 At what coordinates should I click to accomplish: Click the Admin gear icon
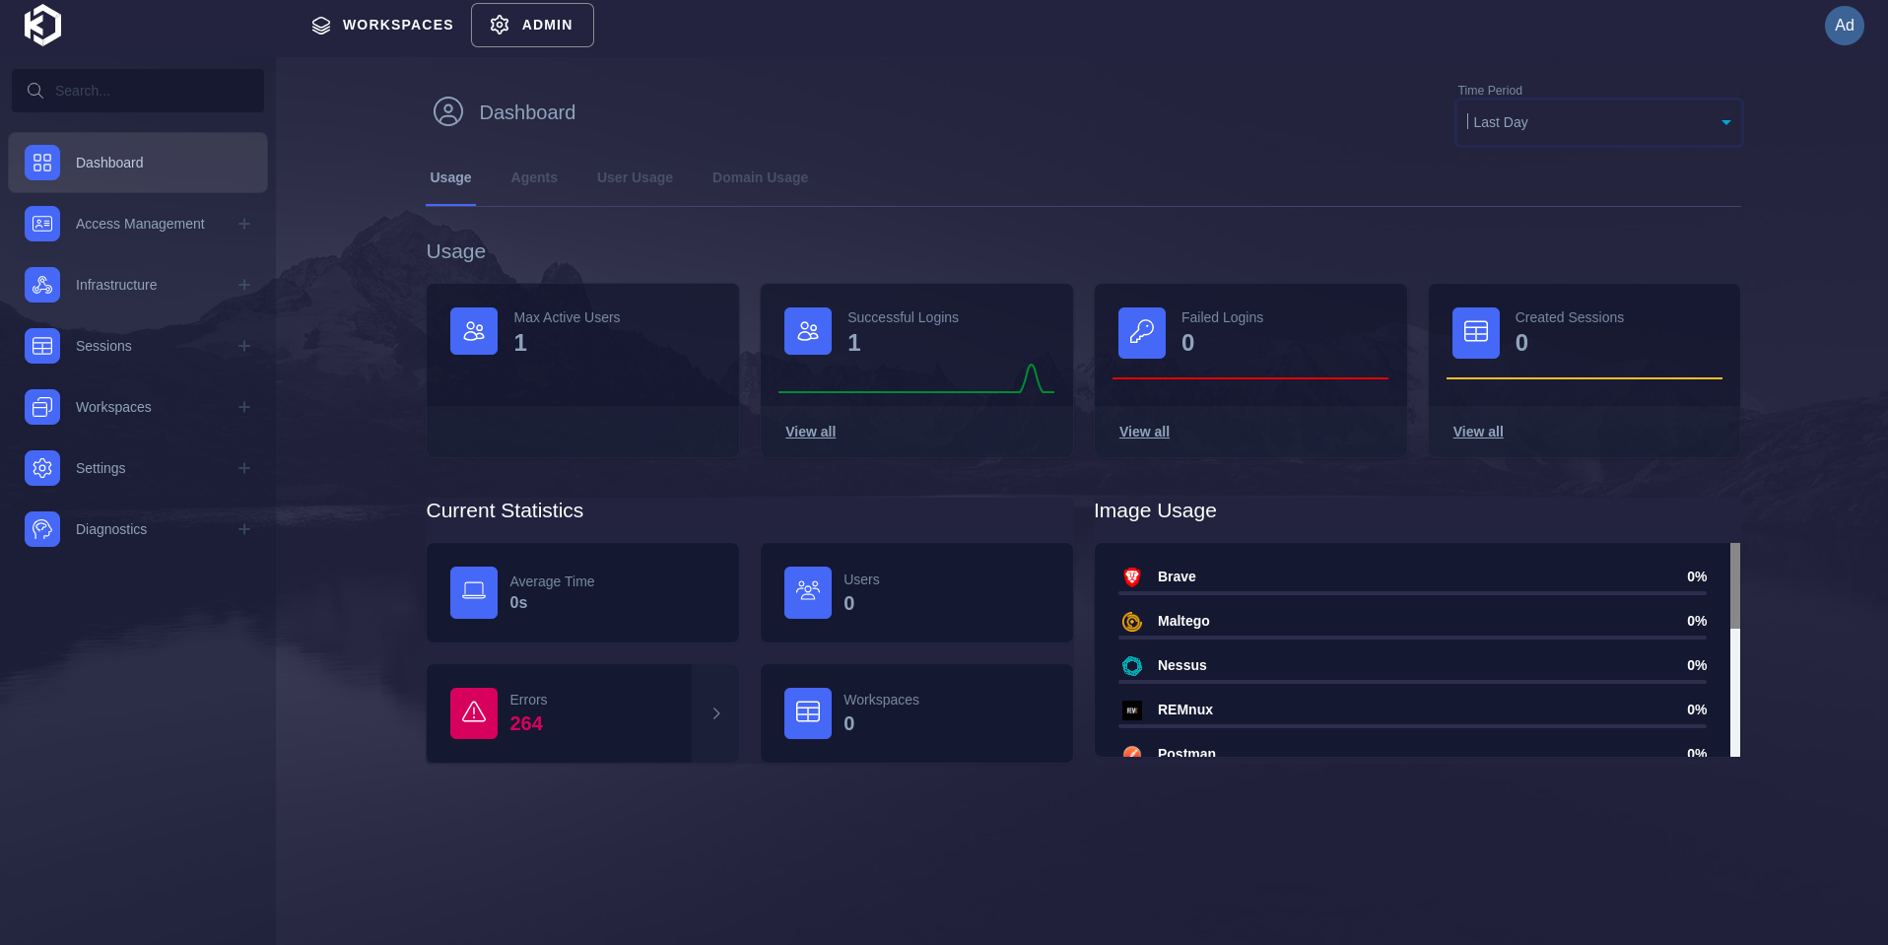coord(500,25)
